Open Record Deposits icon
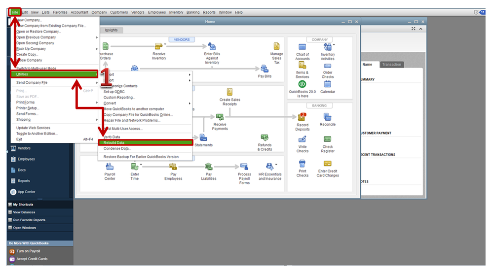 point(302,117)
